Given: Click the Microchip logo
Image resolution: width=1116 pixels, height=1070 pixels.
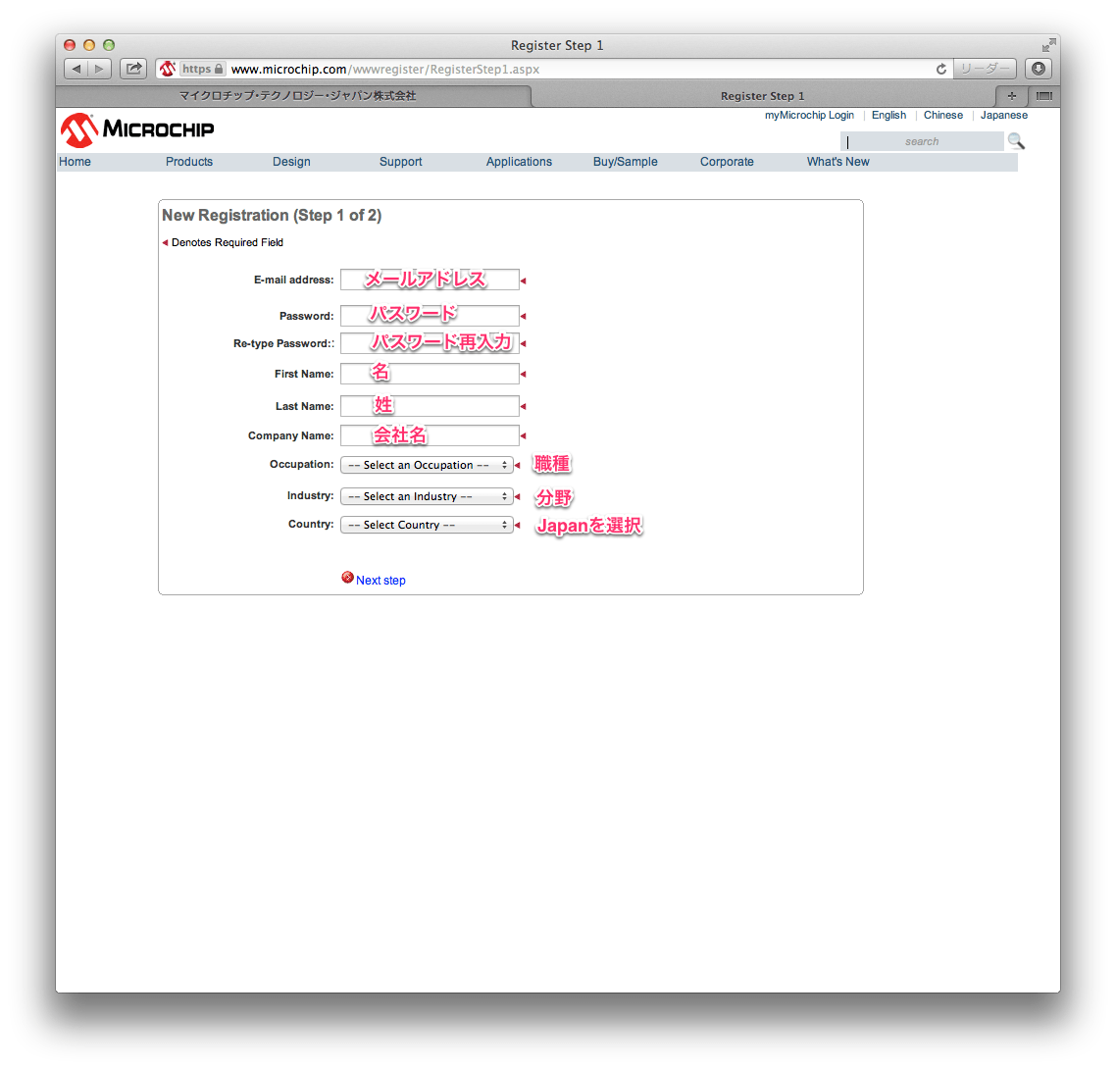Looking at the screenshot, I should tap(137, 129).
